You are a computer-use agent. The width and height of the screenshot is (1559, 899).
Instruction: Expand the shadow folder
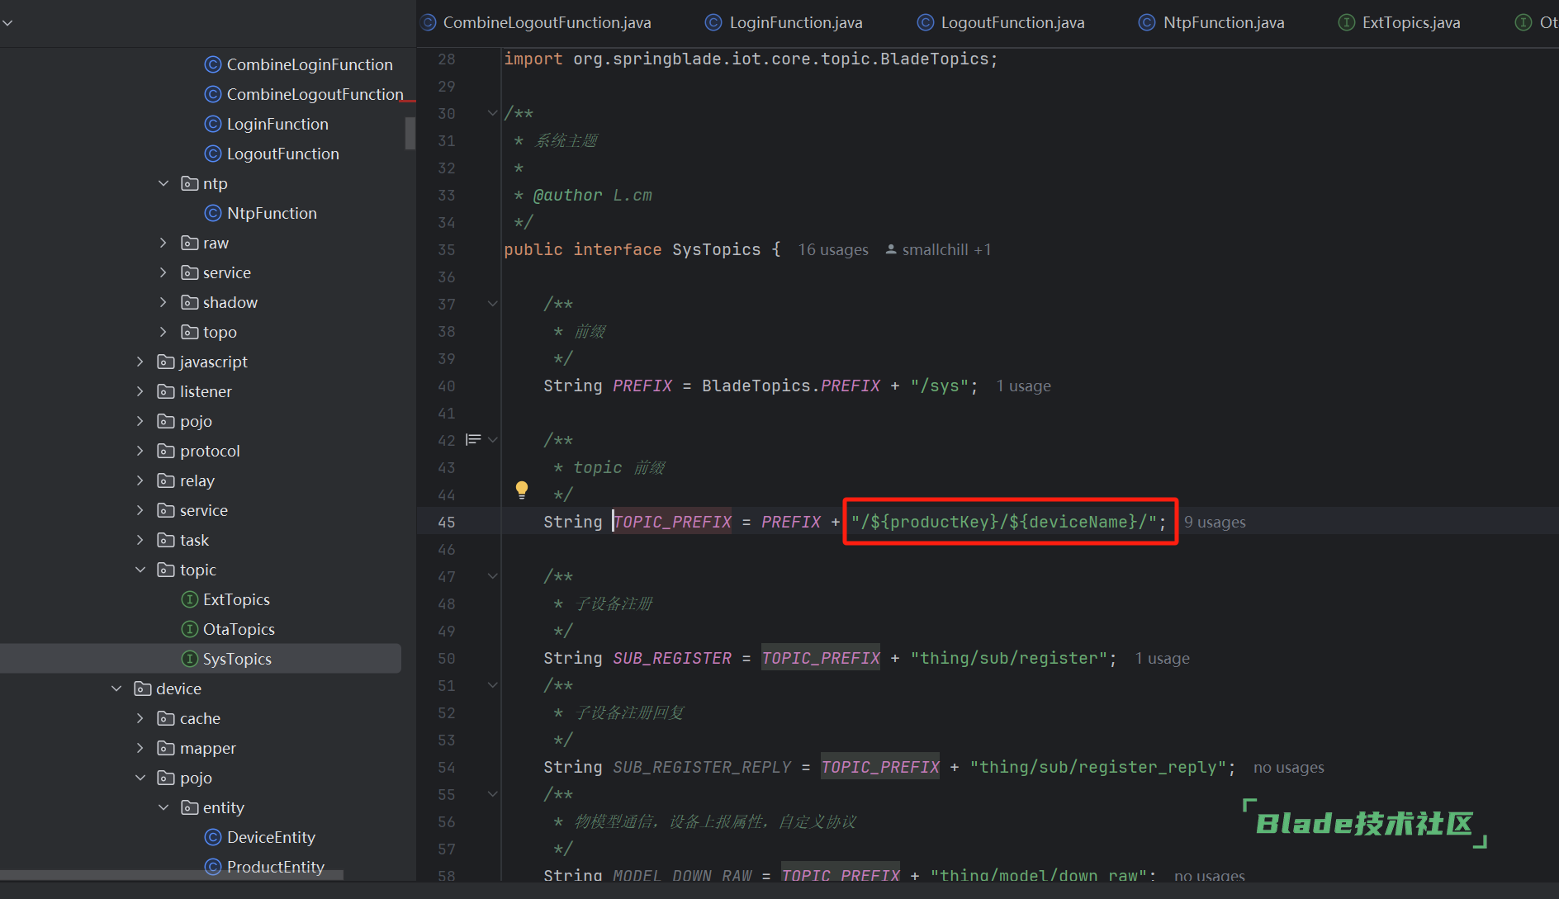[x=163, y=302]
